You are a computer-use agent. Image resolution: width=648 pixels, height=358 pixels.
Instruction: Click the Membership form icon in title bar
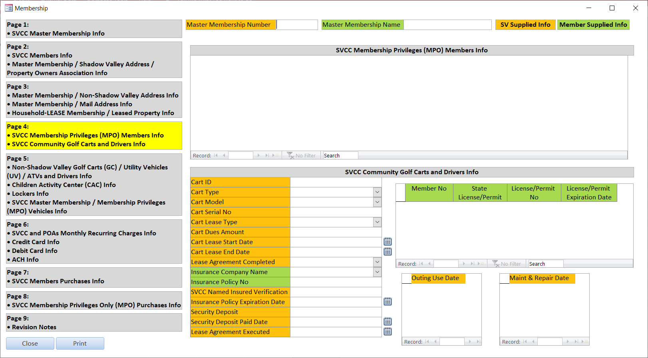(9, 8)
